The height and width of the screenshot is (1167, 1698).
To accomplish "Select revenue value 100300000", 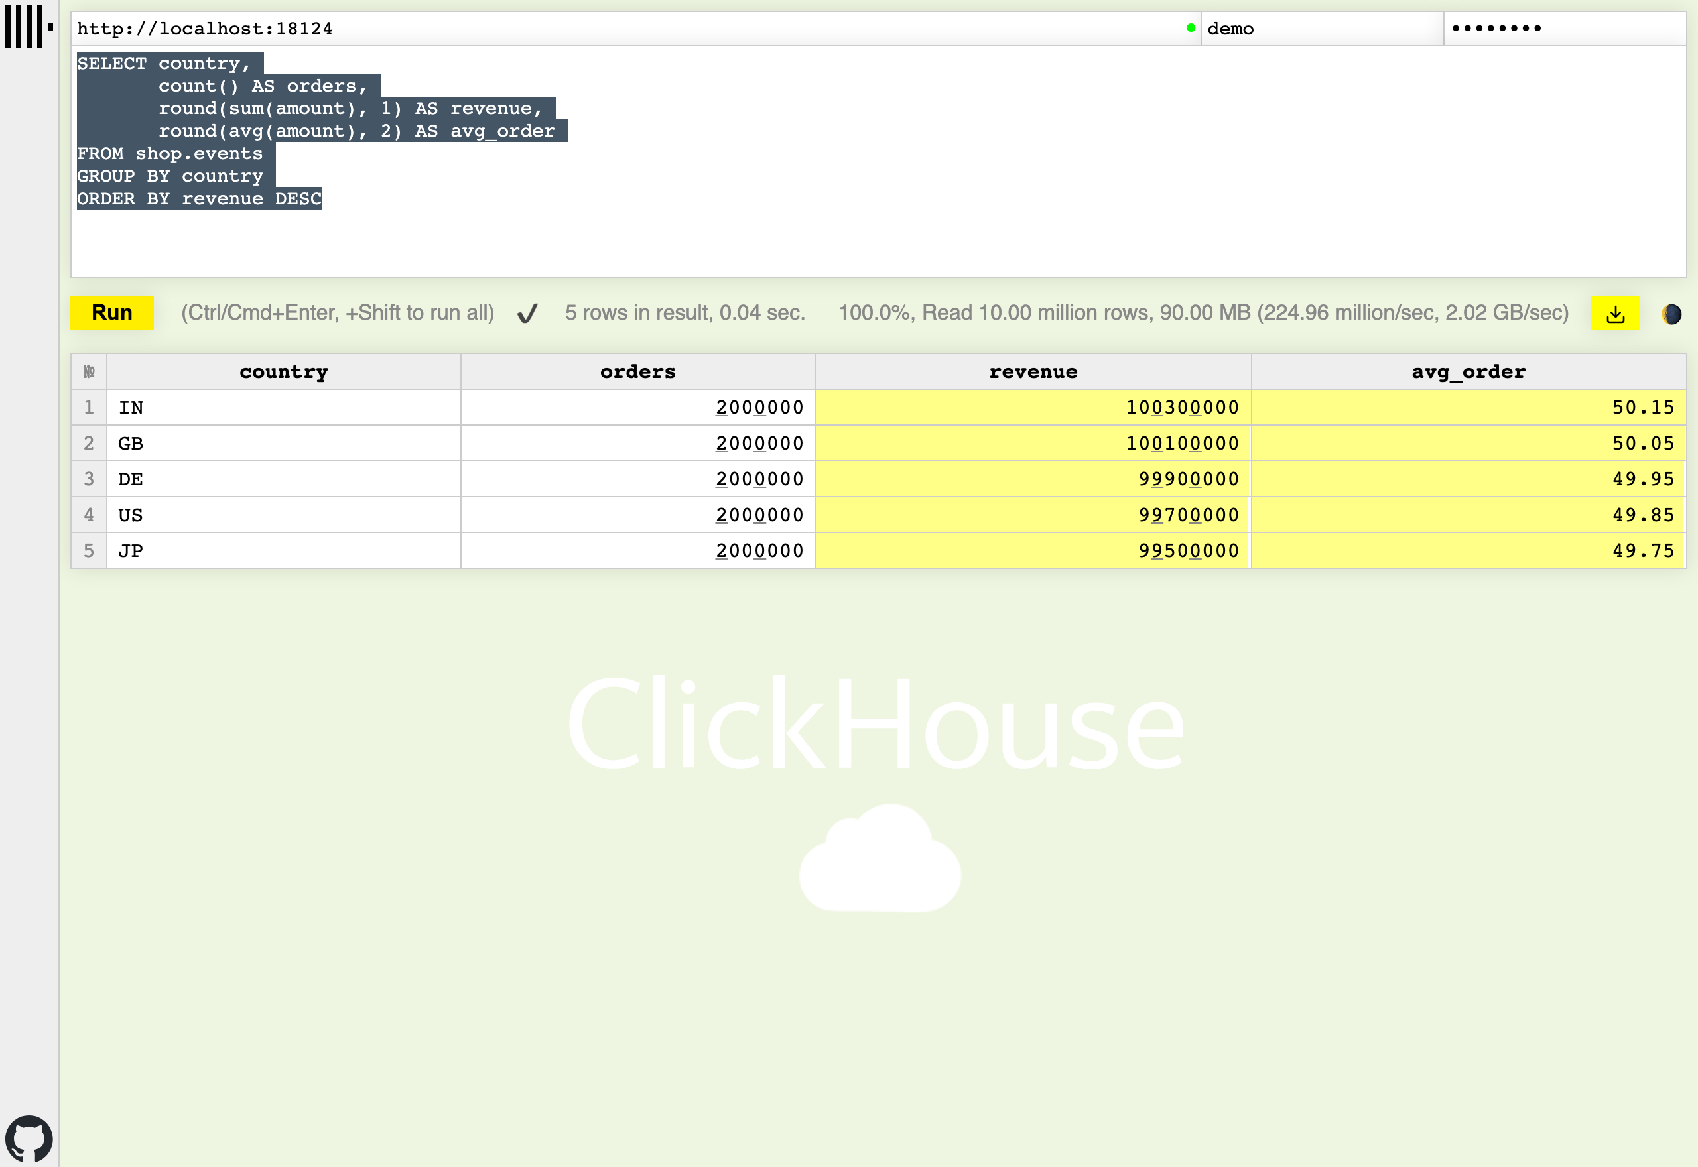I will (x=1033, y=407).
